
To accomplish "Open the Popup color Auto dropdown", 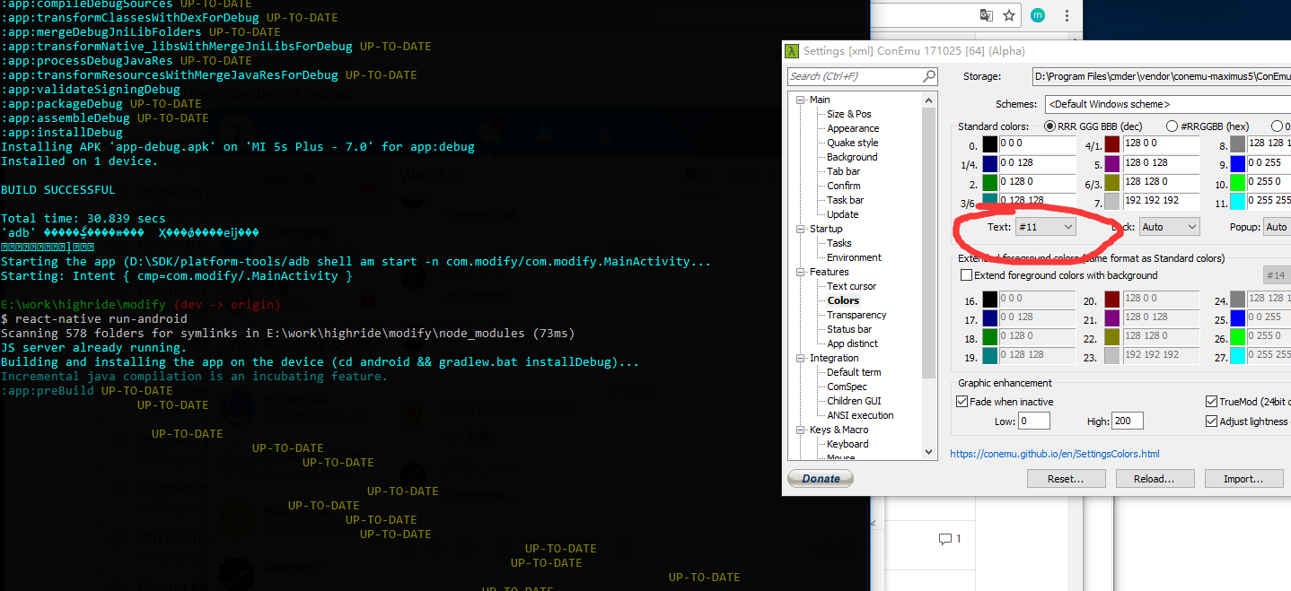I will click(x=1277, y=227).
